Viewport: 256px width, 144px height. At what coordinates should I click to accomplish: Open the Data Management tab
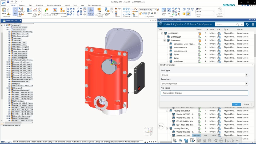(x=94, y=5)
